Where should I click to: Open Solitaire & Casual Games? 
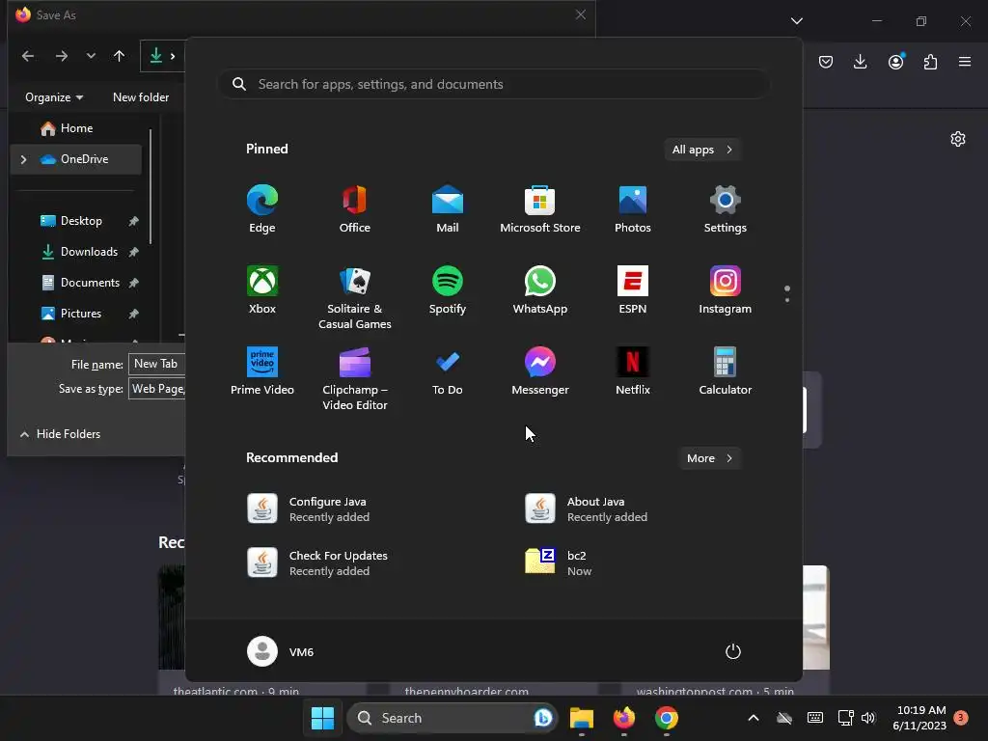pos(355,297)
